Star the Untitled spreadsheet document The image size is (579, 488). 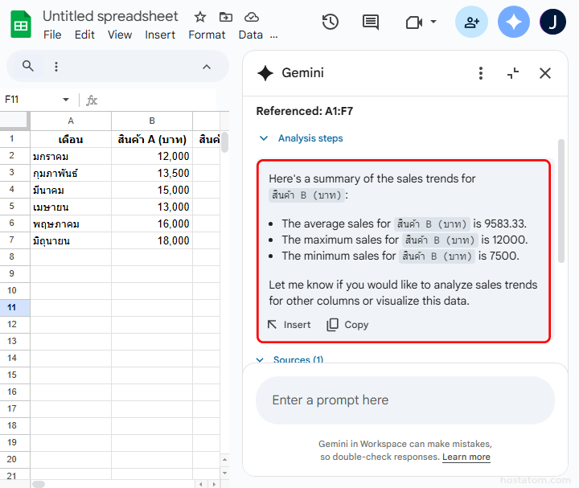coord(200,17)
